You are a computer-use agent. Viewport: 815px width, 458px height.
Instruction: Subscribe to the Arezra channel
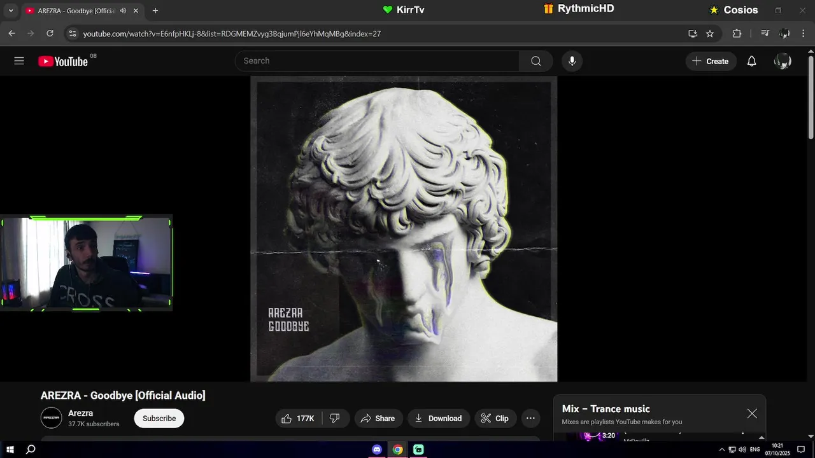click(x=159, y=419)
